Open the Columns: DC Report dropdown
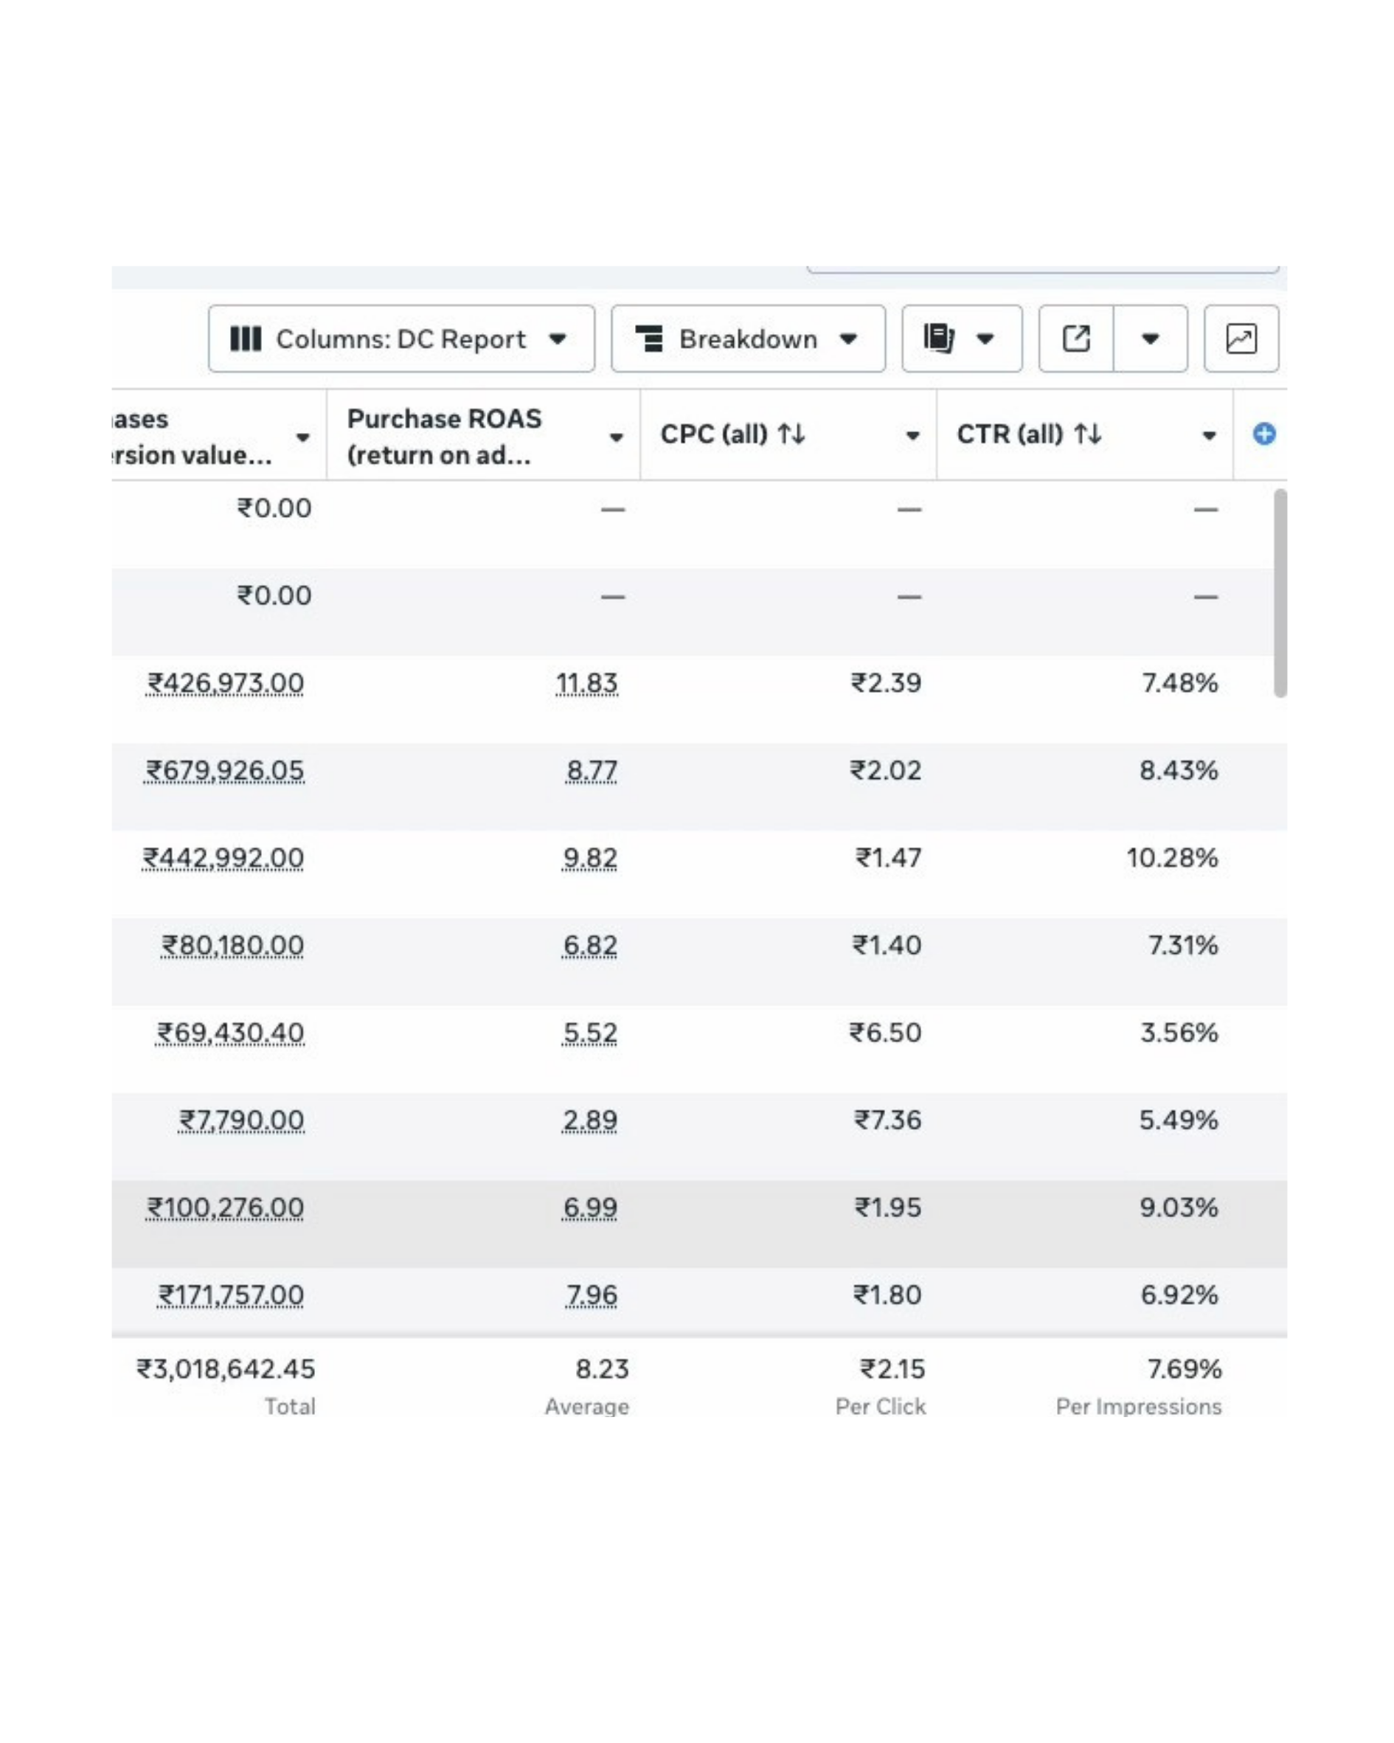 (x=401, y=339)
